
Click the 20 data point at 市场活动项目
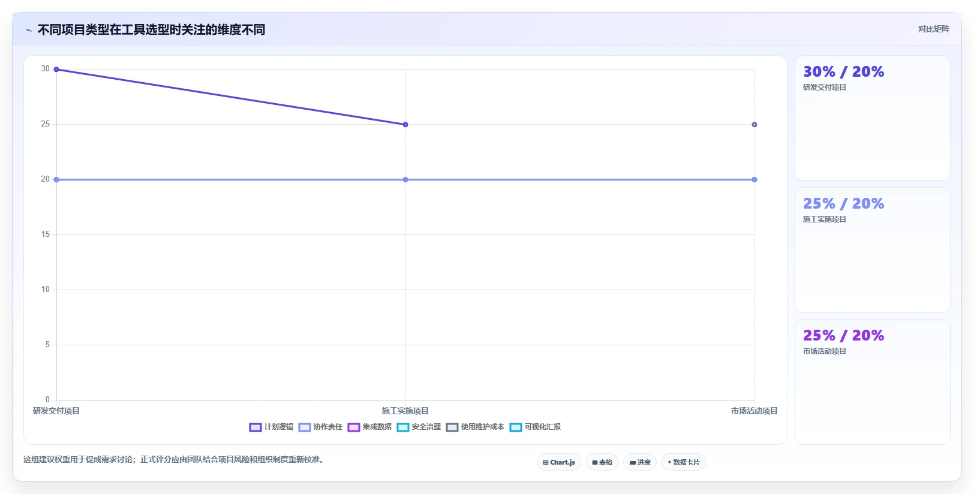[754, 180]
